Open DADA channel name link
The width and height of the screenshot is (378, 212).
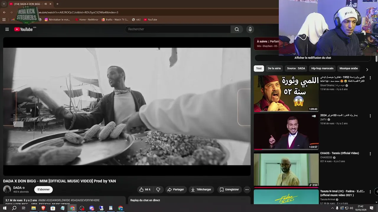(x=17, y=188)
